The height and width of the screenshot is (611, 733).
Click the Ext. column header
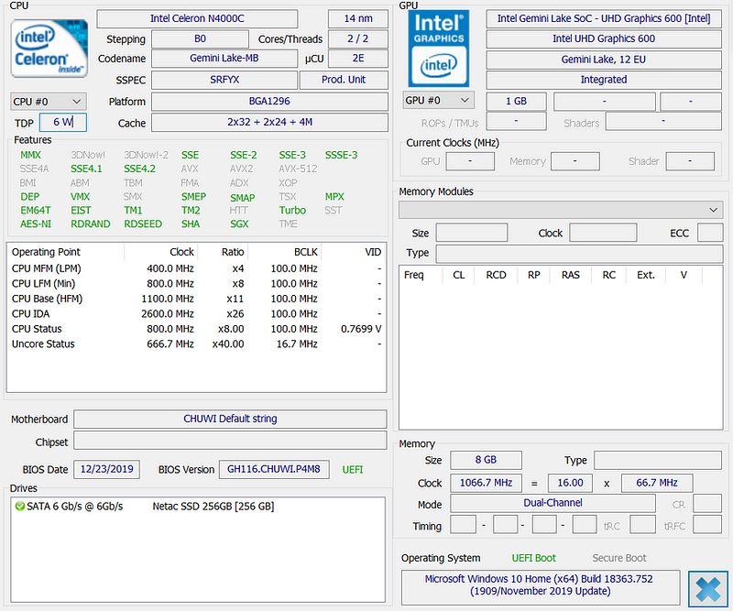tap(646, 275)
